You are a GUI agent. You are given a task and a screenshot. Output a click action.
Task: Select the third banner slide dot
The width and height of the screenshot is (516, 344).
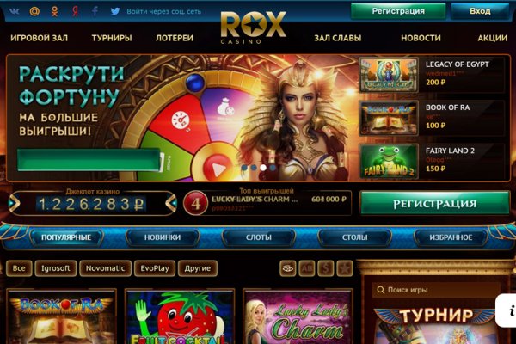[263, 168]
